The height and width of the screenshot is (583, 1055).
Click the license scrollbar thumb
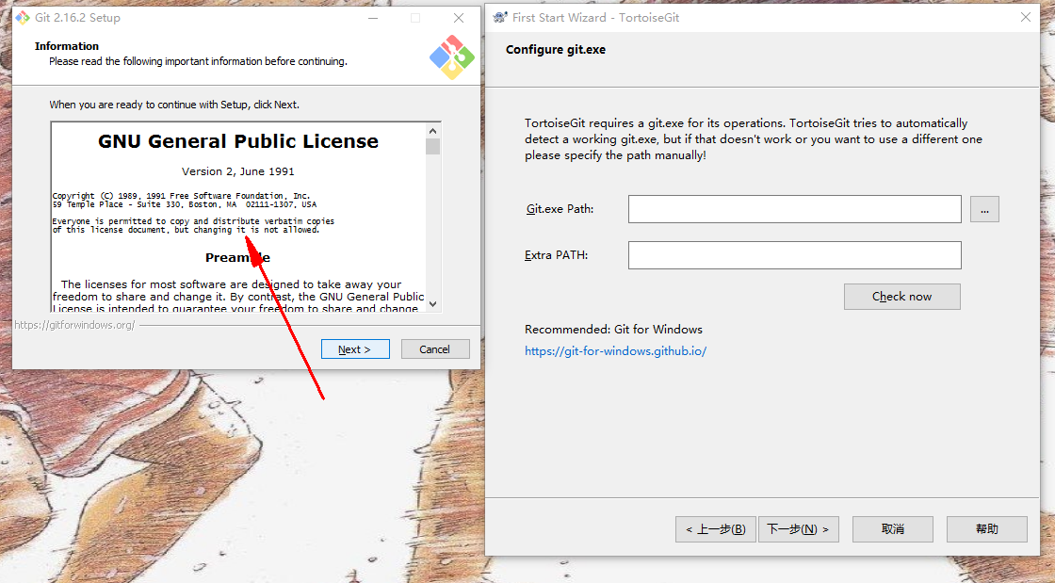click(x=432, y=146)
